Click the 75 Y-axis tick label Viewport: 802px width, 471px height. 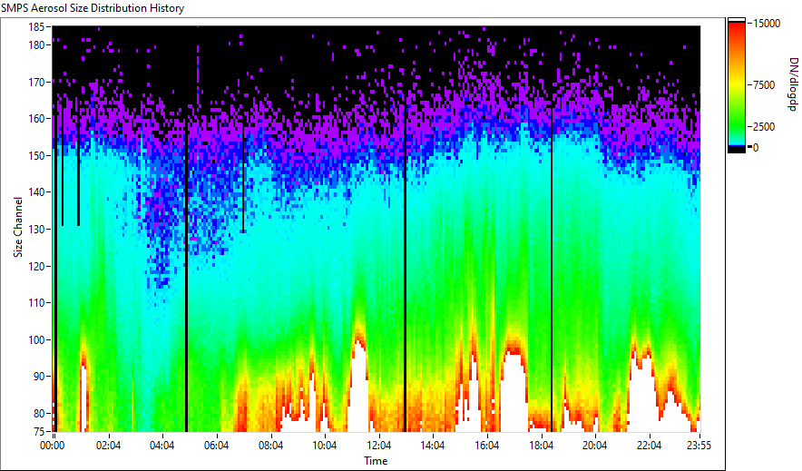click(39, 432)
